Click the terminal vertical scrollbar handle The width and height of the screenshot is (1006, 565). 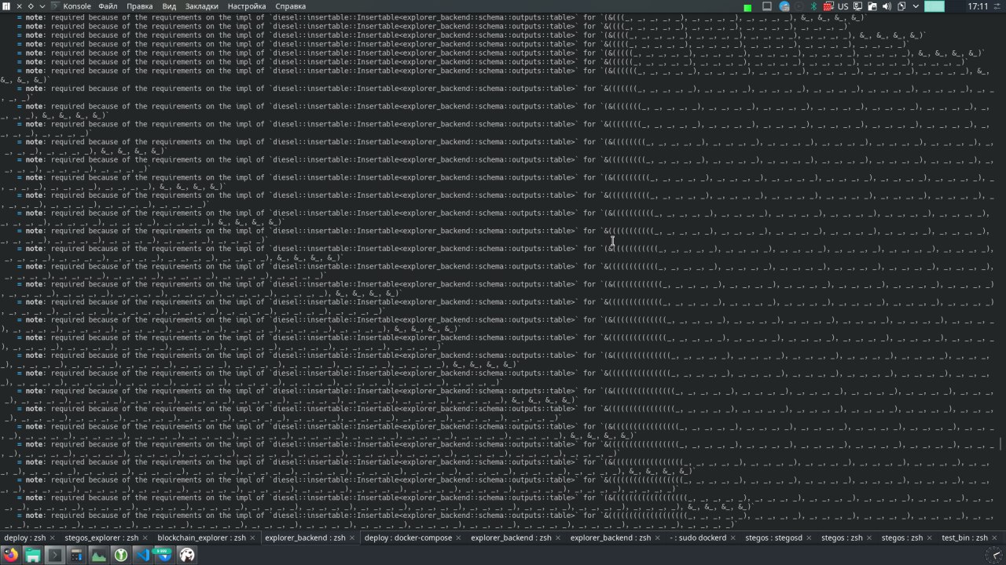pos(1001,444)
